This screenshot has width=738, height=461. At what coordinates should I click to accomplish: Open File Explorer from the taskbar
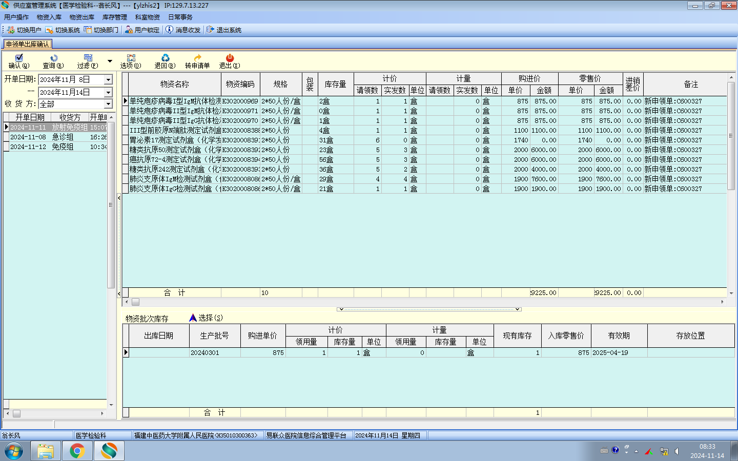(46, 451)
